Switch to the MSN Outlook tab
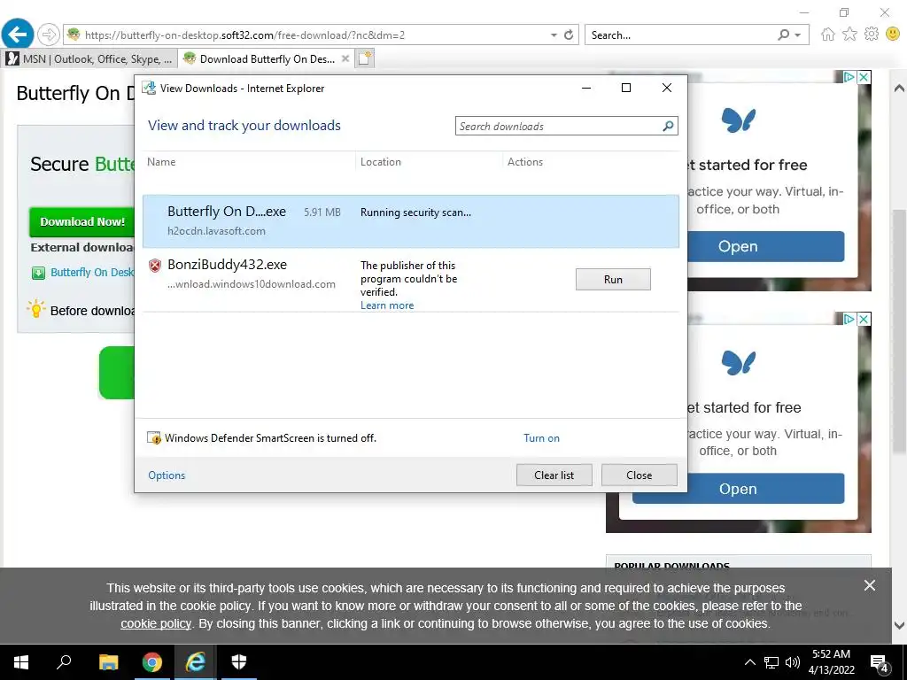 coord(89,59)
